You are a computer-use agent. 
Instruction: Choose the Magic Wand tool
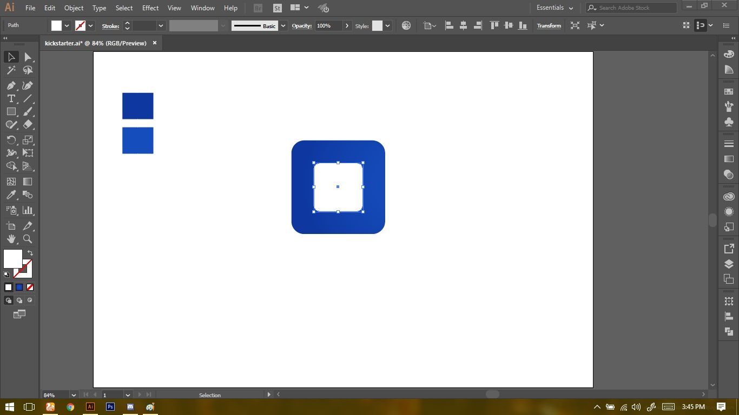(x=11, y=70)
